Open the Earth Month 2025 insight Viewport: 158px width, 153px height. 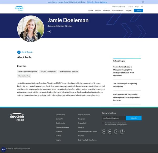126,97
